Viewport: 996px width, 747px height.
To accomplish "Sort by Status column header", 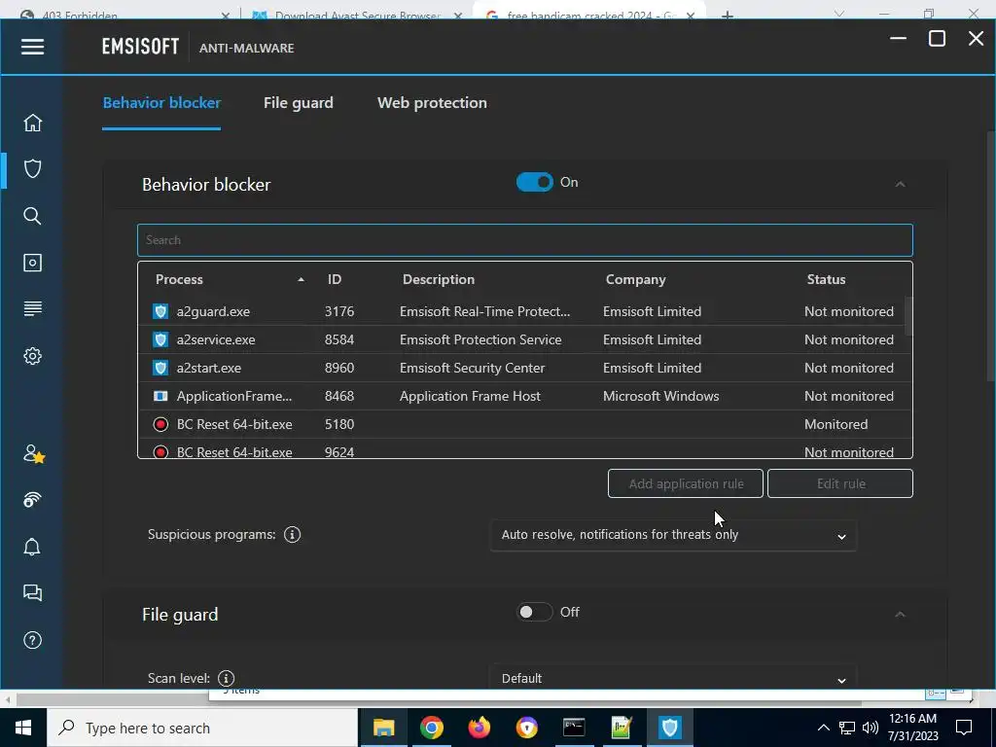I will (827, 279).
